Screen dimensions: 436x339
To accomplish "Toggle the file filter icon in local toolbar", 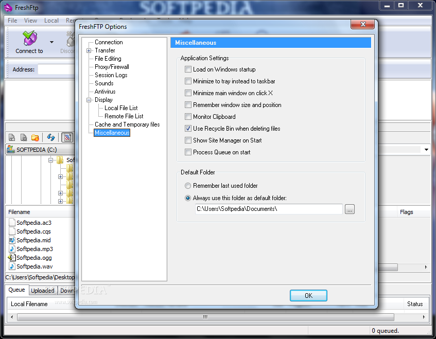I will 67,137.
